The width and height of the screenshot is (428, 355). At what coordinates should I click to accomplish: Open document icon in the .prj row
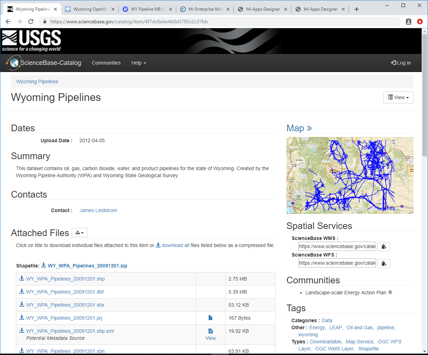pos(210,318)
